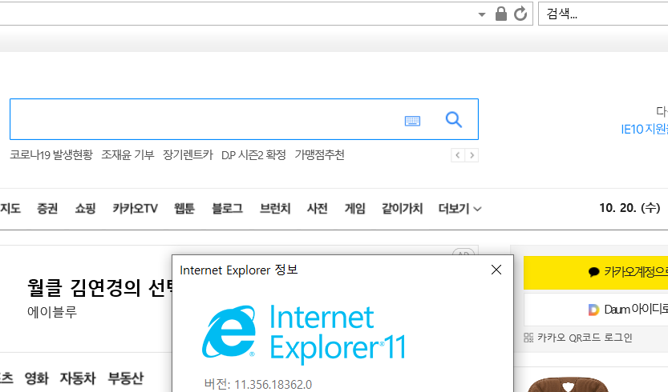The image size is (668, 392).
Task: Open 가맹점추천 suggested keyword
Action: (x=319, y=154)
